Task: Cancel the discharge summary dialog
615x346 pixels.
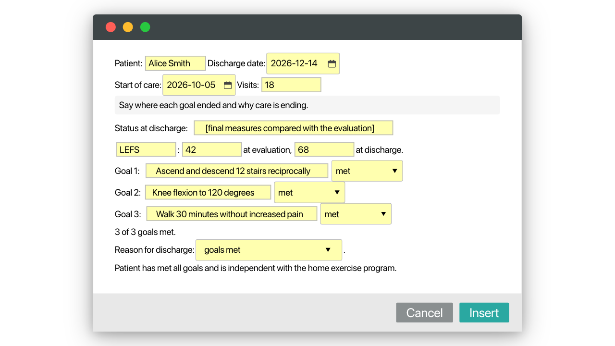Action: pyautogui.click(x=425, y=313)
